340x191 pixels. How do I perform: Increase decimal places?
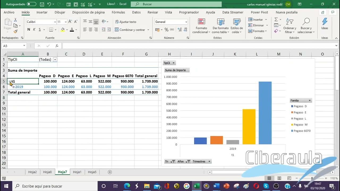180,30
